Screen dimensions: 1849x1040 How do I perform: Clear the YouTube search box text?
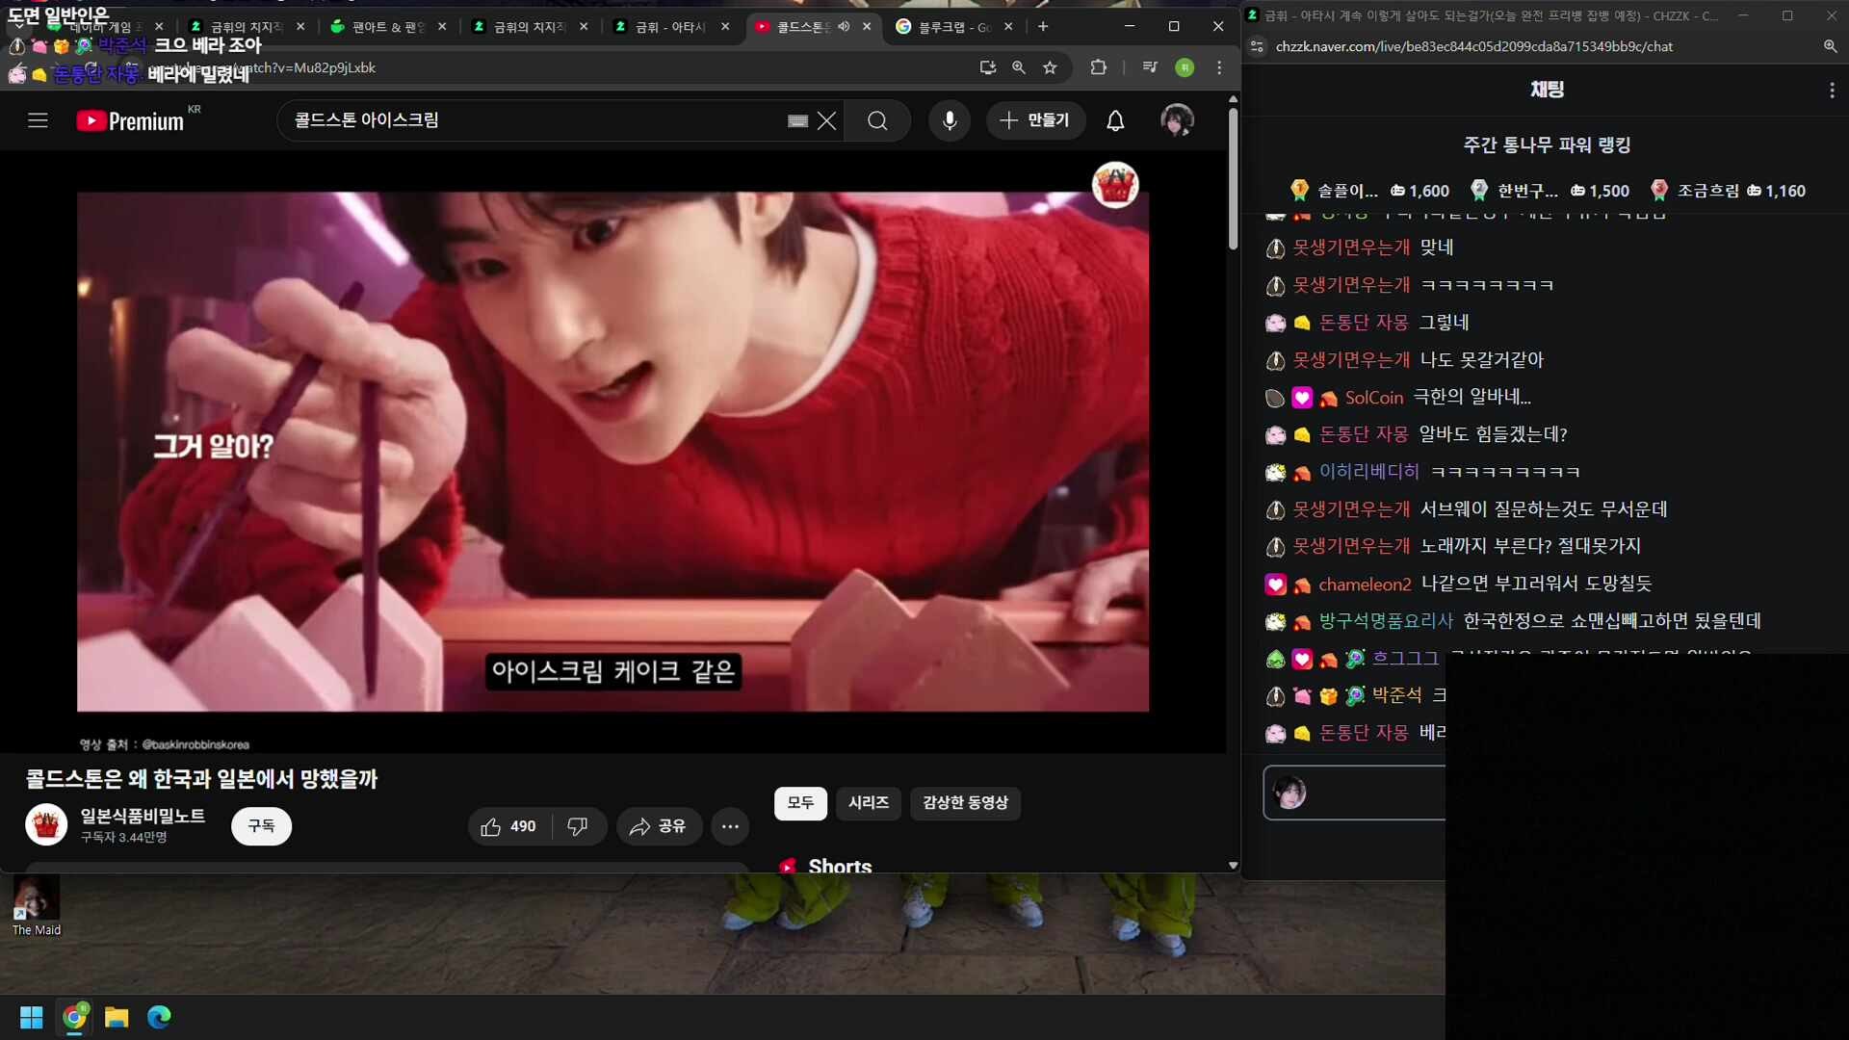pyautogui.click(x=826, y=120)
